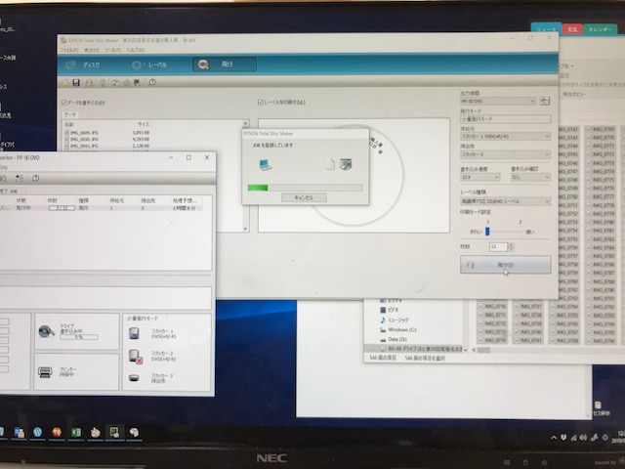Click the drive write progress bar
The width and height of the screenshot is (625, 469).
(79, 337)
